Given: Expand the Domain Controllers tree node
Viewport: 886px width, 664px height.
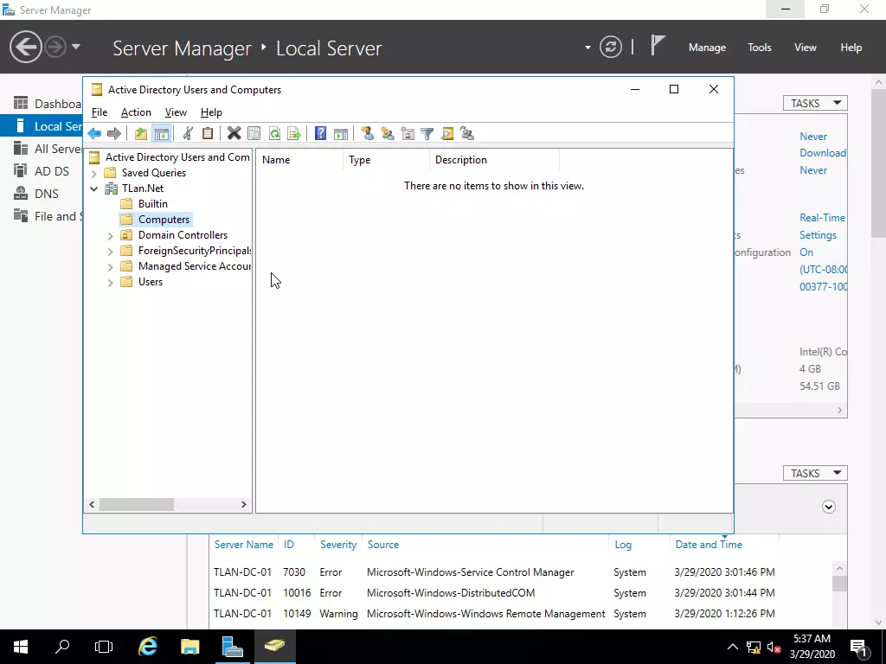Looking at the screenshot, I should point(110,235).
